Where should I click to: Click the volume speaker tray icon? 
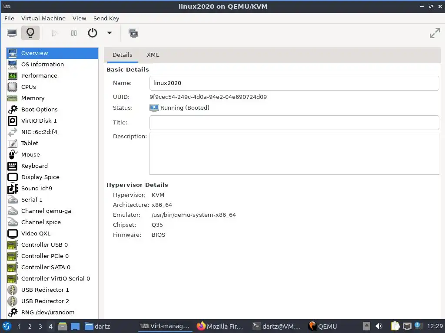379,326
